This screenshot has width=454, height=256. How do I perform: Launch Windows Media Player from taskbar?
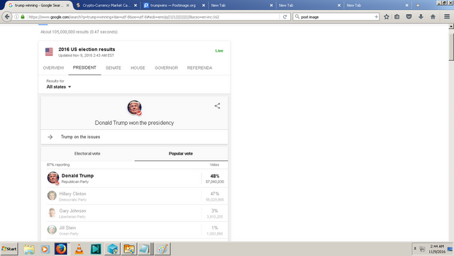[45, 249]
